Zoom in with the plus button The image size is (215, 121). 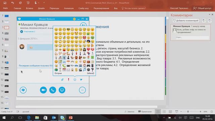click(201, 112)
